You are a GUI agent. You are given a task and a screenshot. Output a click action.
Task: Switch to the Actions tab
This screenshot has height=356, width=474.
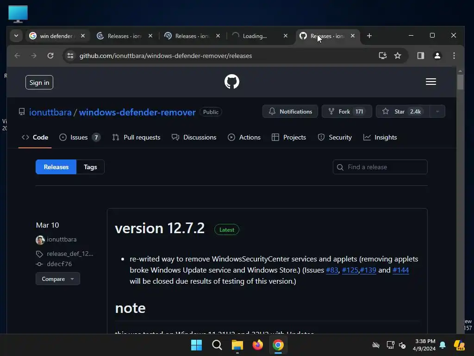coord(244,137)
